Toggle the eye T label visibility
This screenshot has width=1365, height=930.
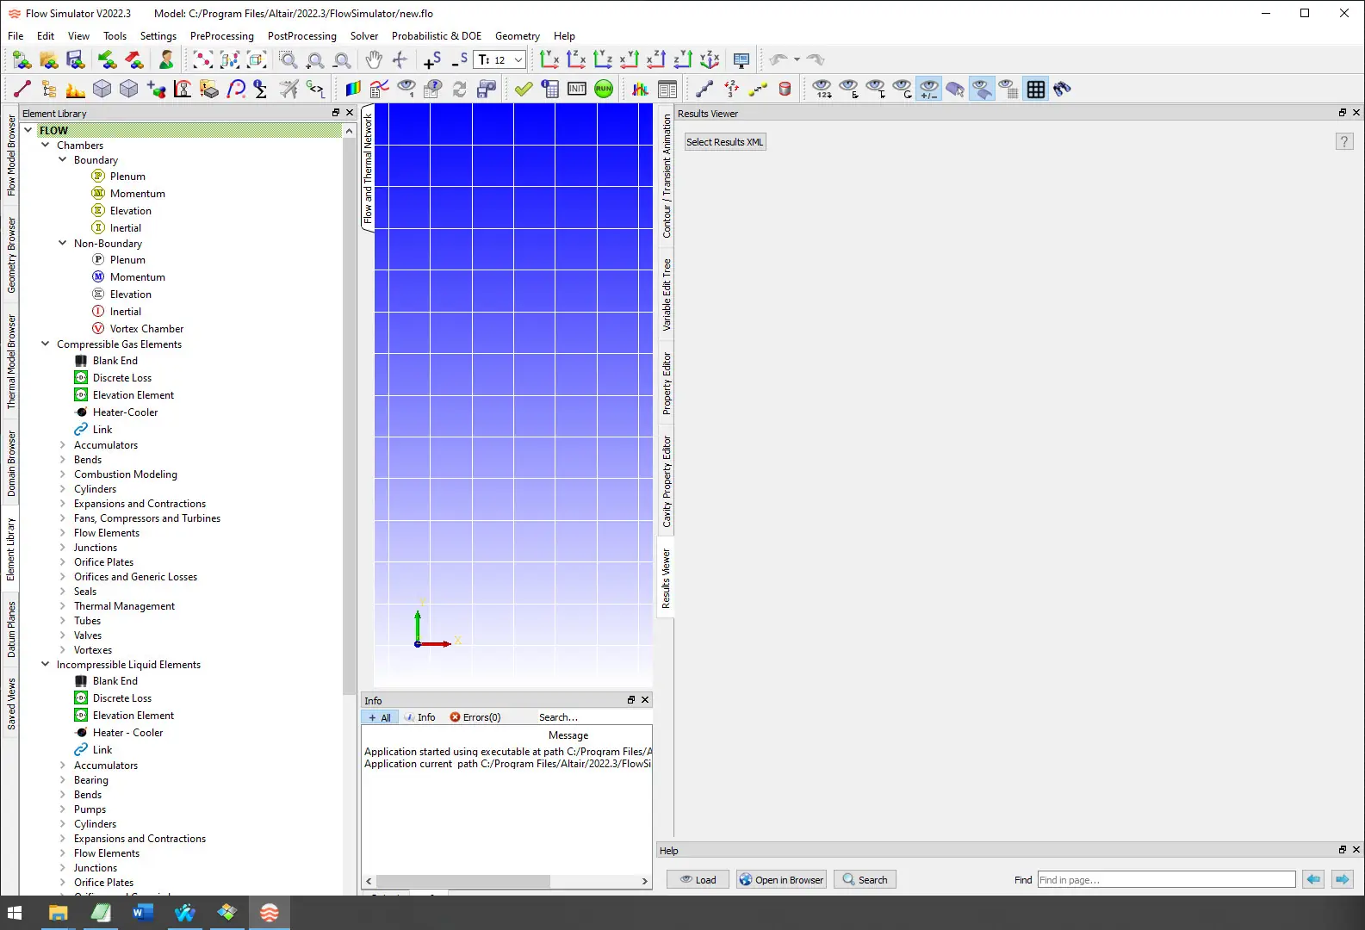pyautogui.click(x=876, y=89)
